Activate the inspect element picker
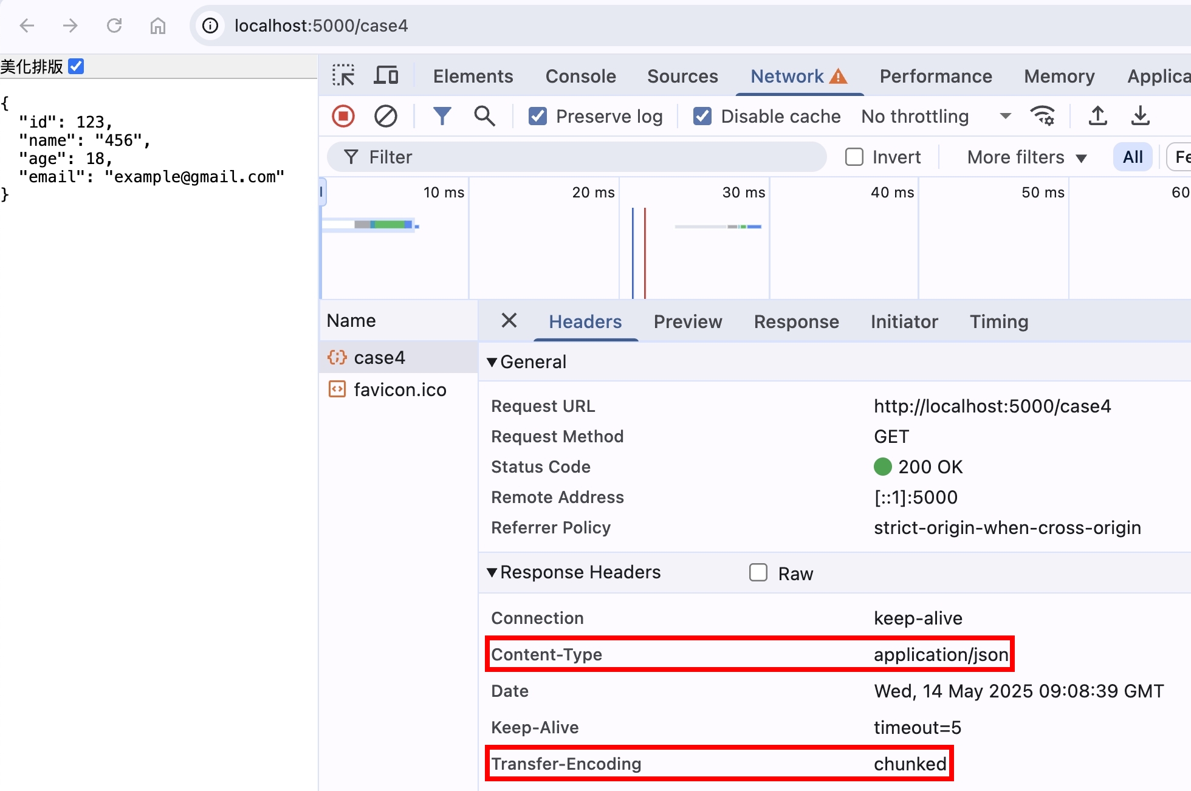Image resolution: width=1191 pixels, height=791 pixels. pos(343,76)
